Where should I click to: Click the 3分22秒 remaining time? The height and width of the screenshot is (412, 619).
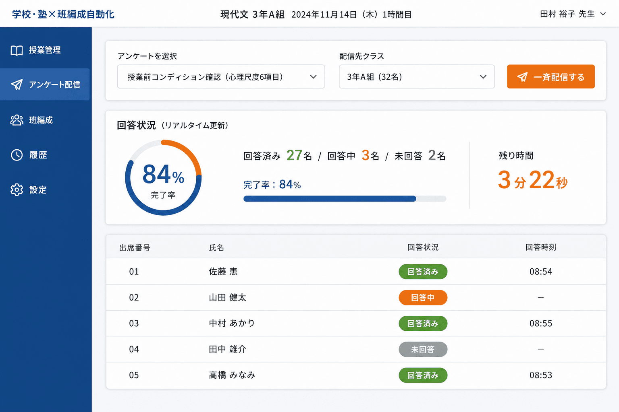(x=533, y=180)
